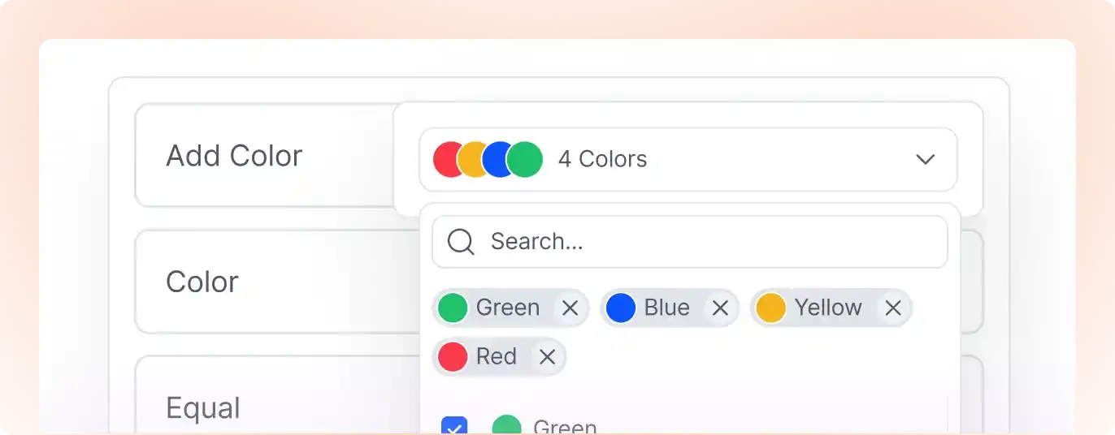Expand the 4 Colors dropdown chevron

925,159
